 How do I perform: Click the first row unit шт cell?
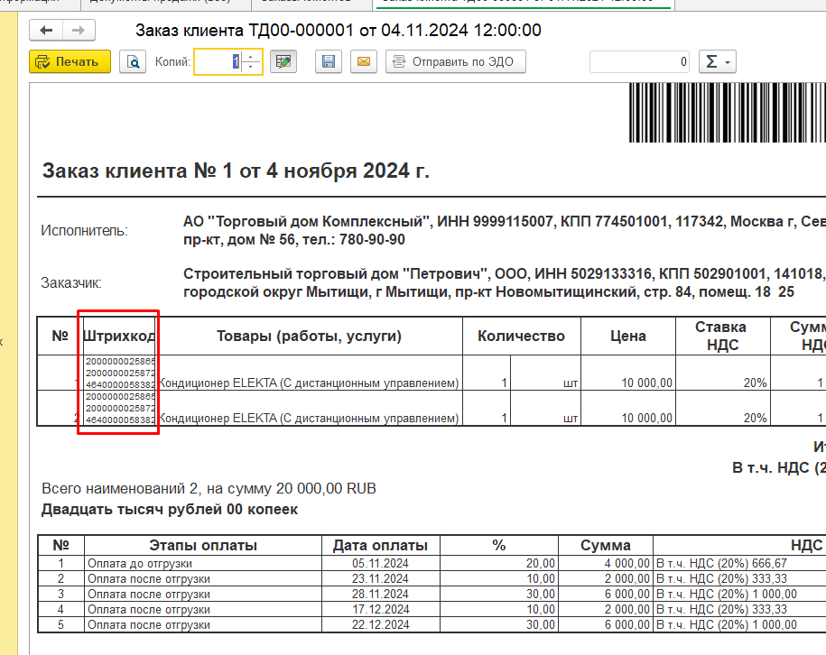pyautogui.click(x=546, y=373)
